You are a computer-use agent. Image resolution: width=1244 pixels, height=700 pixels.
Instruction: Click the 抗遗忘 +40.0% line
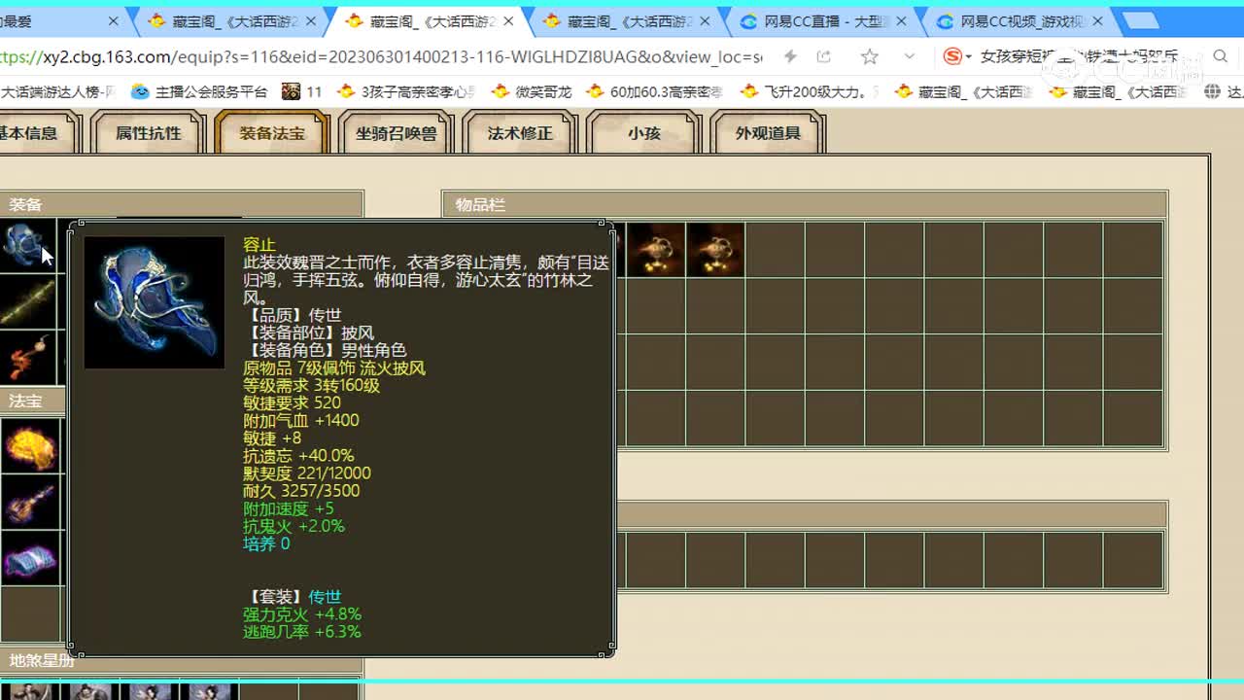tap(298, 456)
